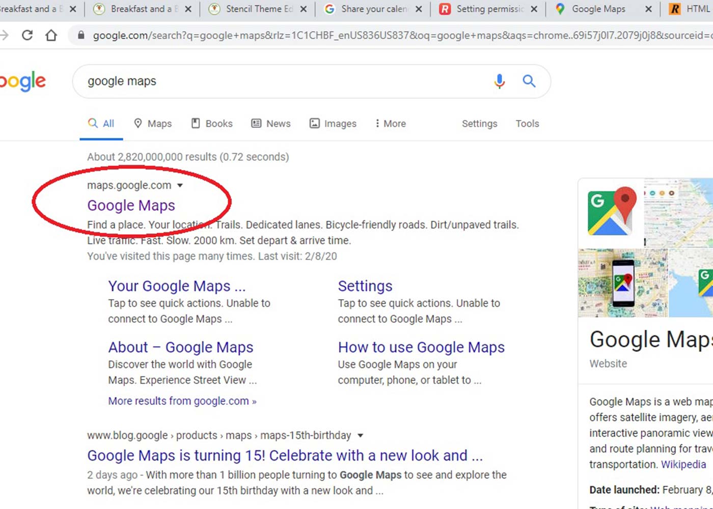Click the padlock site info icon

click(x=80, y=36)
